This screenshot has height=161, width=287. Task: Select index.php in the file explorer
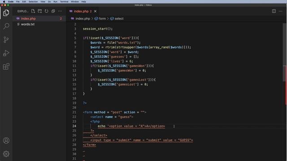tap(39, 18)
